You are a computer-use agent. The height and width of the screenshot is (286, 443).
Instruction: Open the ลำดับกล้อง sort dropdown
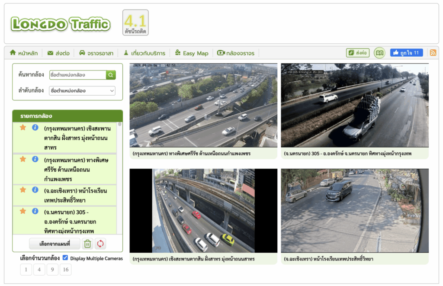tap(82, 91)
